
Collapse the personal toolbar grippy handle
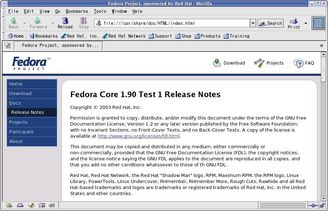(x=3, y=36)
